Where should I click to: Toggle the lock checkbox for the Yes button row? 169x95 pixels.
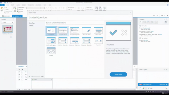(x=22, y=74)
